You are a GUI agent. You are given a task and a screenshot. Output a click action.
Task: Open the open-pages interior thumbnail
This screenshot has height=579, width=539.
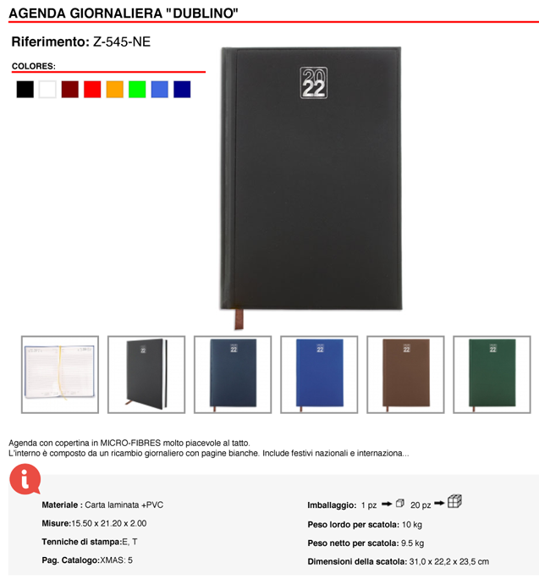coord(60,374)
